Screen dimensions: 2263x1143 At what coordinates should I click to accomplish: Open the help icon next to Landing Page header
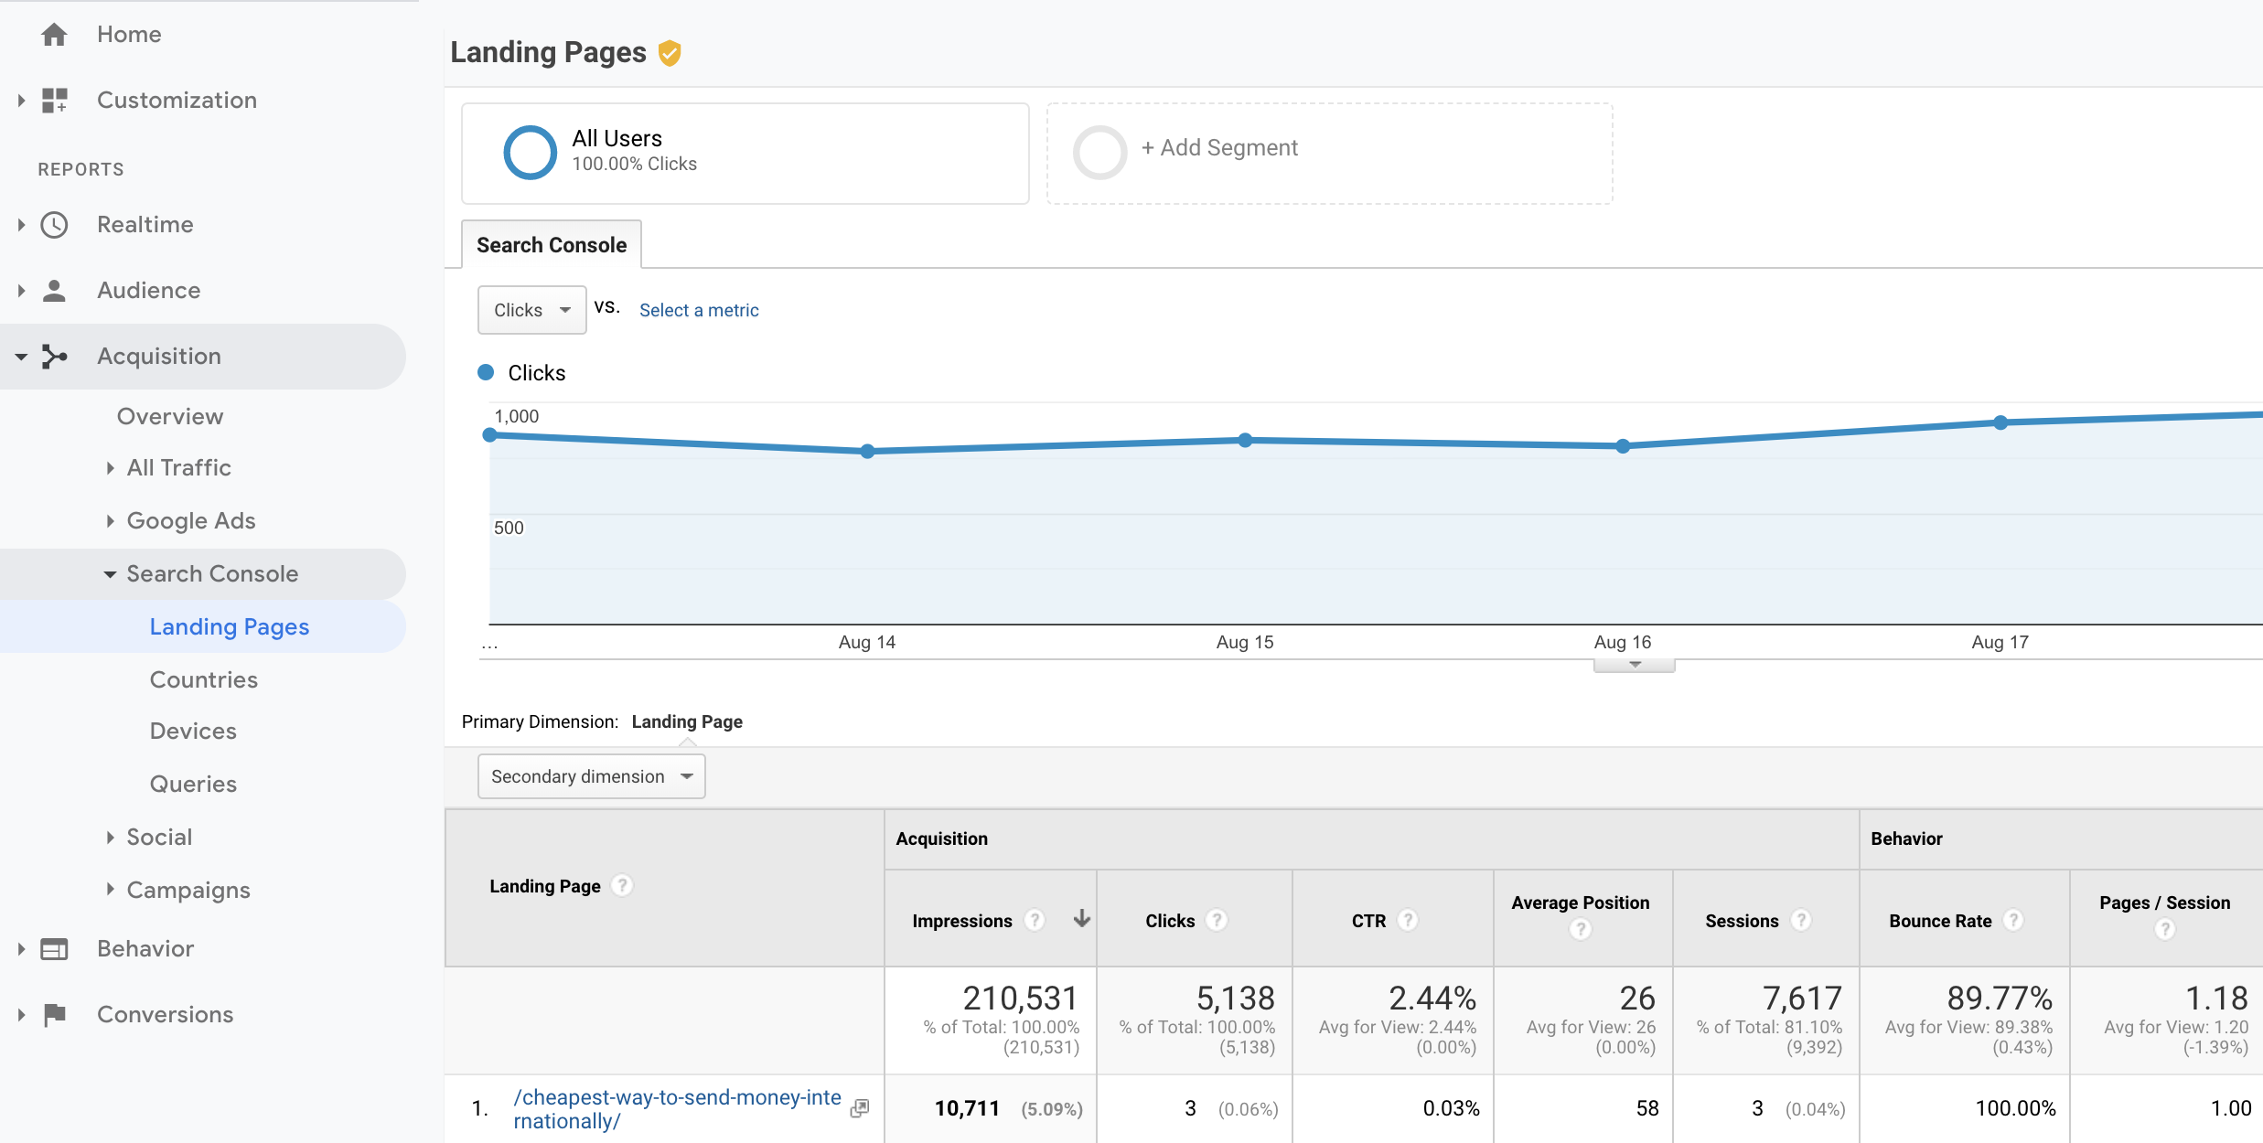click(622, 885)
